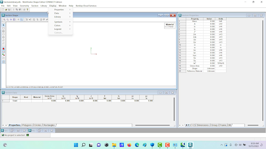Viewport: 266px width, 149px height.
Task: Switch to the Group tab in Section Properties
Action: tap(214, 125)
